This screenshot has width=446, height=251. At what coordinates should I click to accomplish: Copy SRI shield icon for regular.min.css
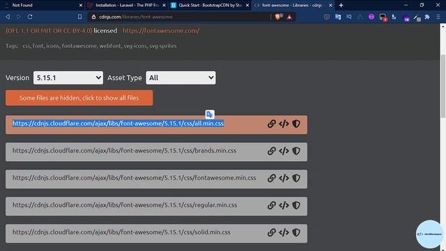pyautogui.click(x=296, y=205)
